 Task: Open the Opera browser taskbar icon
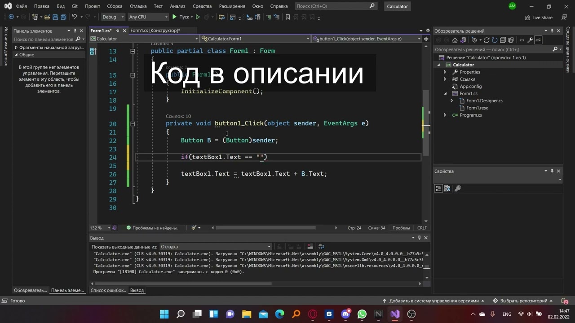[313, 314]
